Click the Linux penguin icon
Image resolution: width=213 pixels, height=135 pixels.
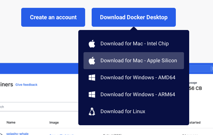click(92, 112)
